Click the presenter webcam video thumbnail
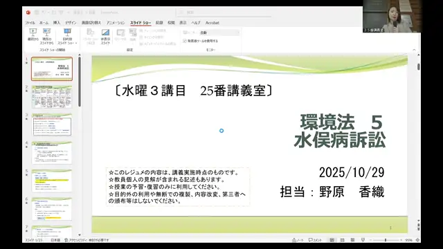 click(392, 17)
